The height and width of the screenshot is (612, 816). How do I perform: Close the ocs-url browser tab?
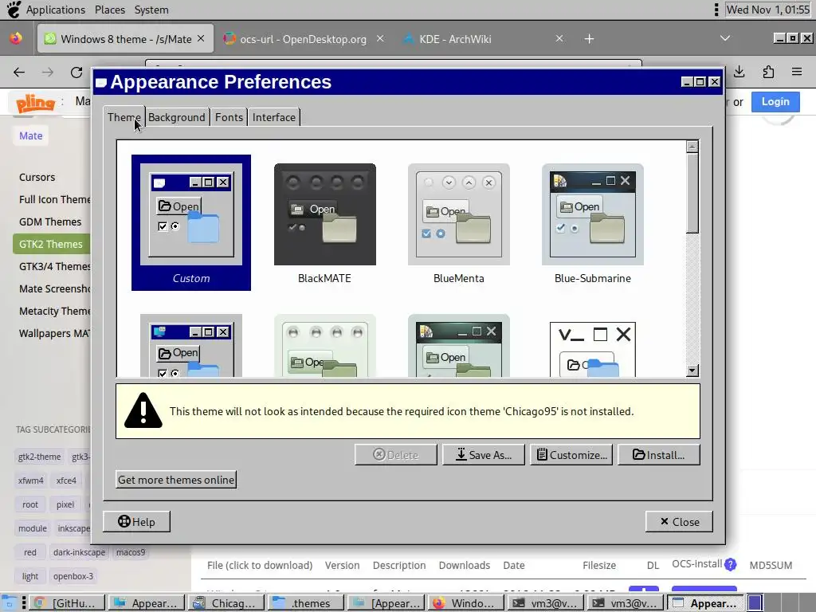pos(380,38)
